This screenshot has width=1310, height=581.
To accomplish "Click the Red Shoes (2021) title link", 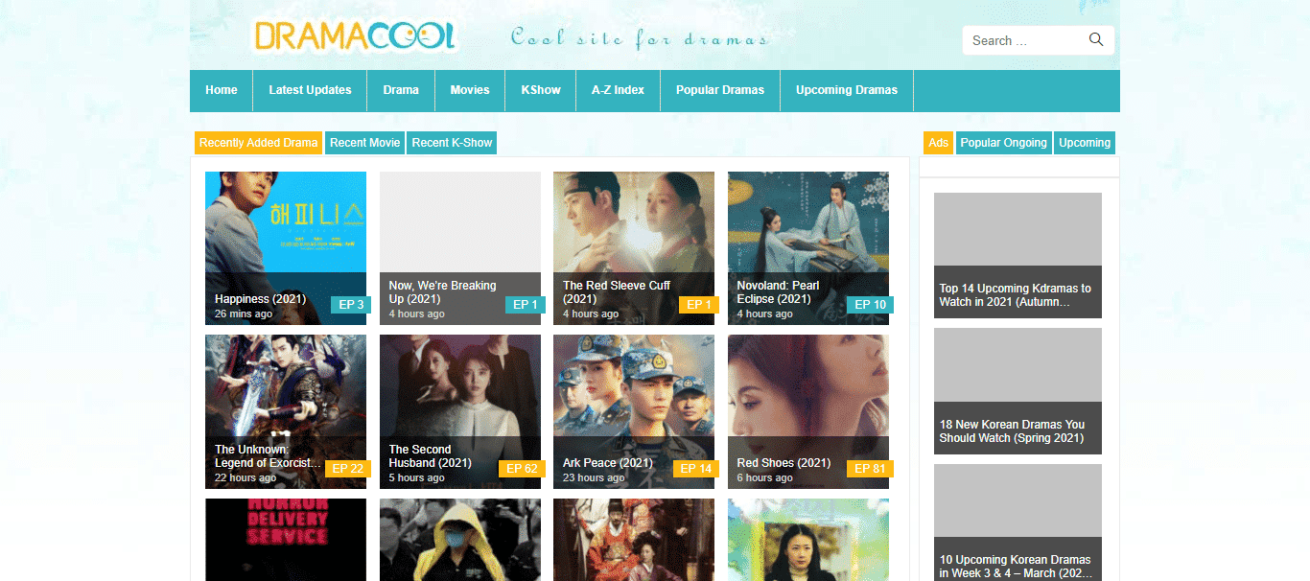I will click(x=784, y=463).
